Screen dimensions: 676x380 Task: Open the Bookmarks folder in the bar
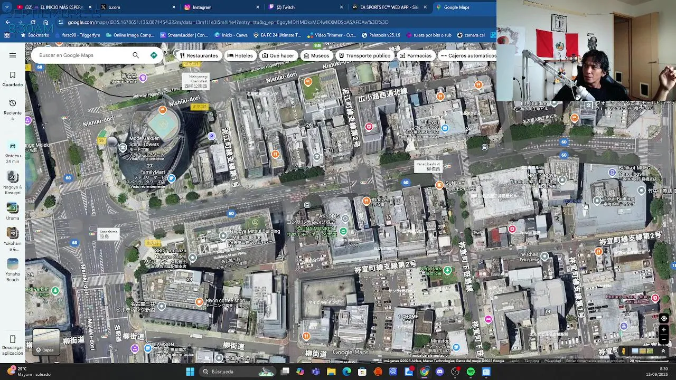[34, 35]
